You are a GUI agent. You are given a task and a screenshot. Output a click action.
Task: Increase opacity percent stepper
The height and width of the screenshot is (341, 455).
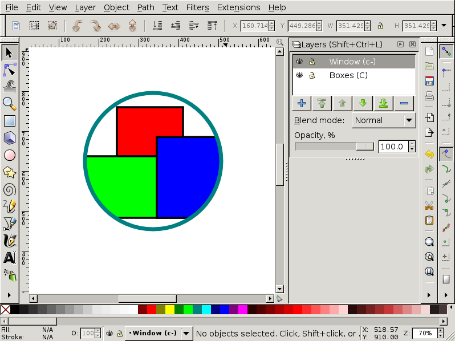pyautogui.click(x=412, y=144)
